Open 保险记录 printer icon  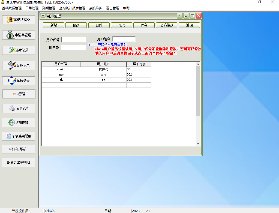click(12, 108)
